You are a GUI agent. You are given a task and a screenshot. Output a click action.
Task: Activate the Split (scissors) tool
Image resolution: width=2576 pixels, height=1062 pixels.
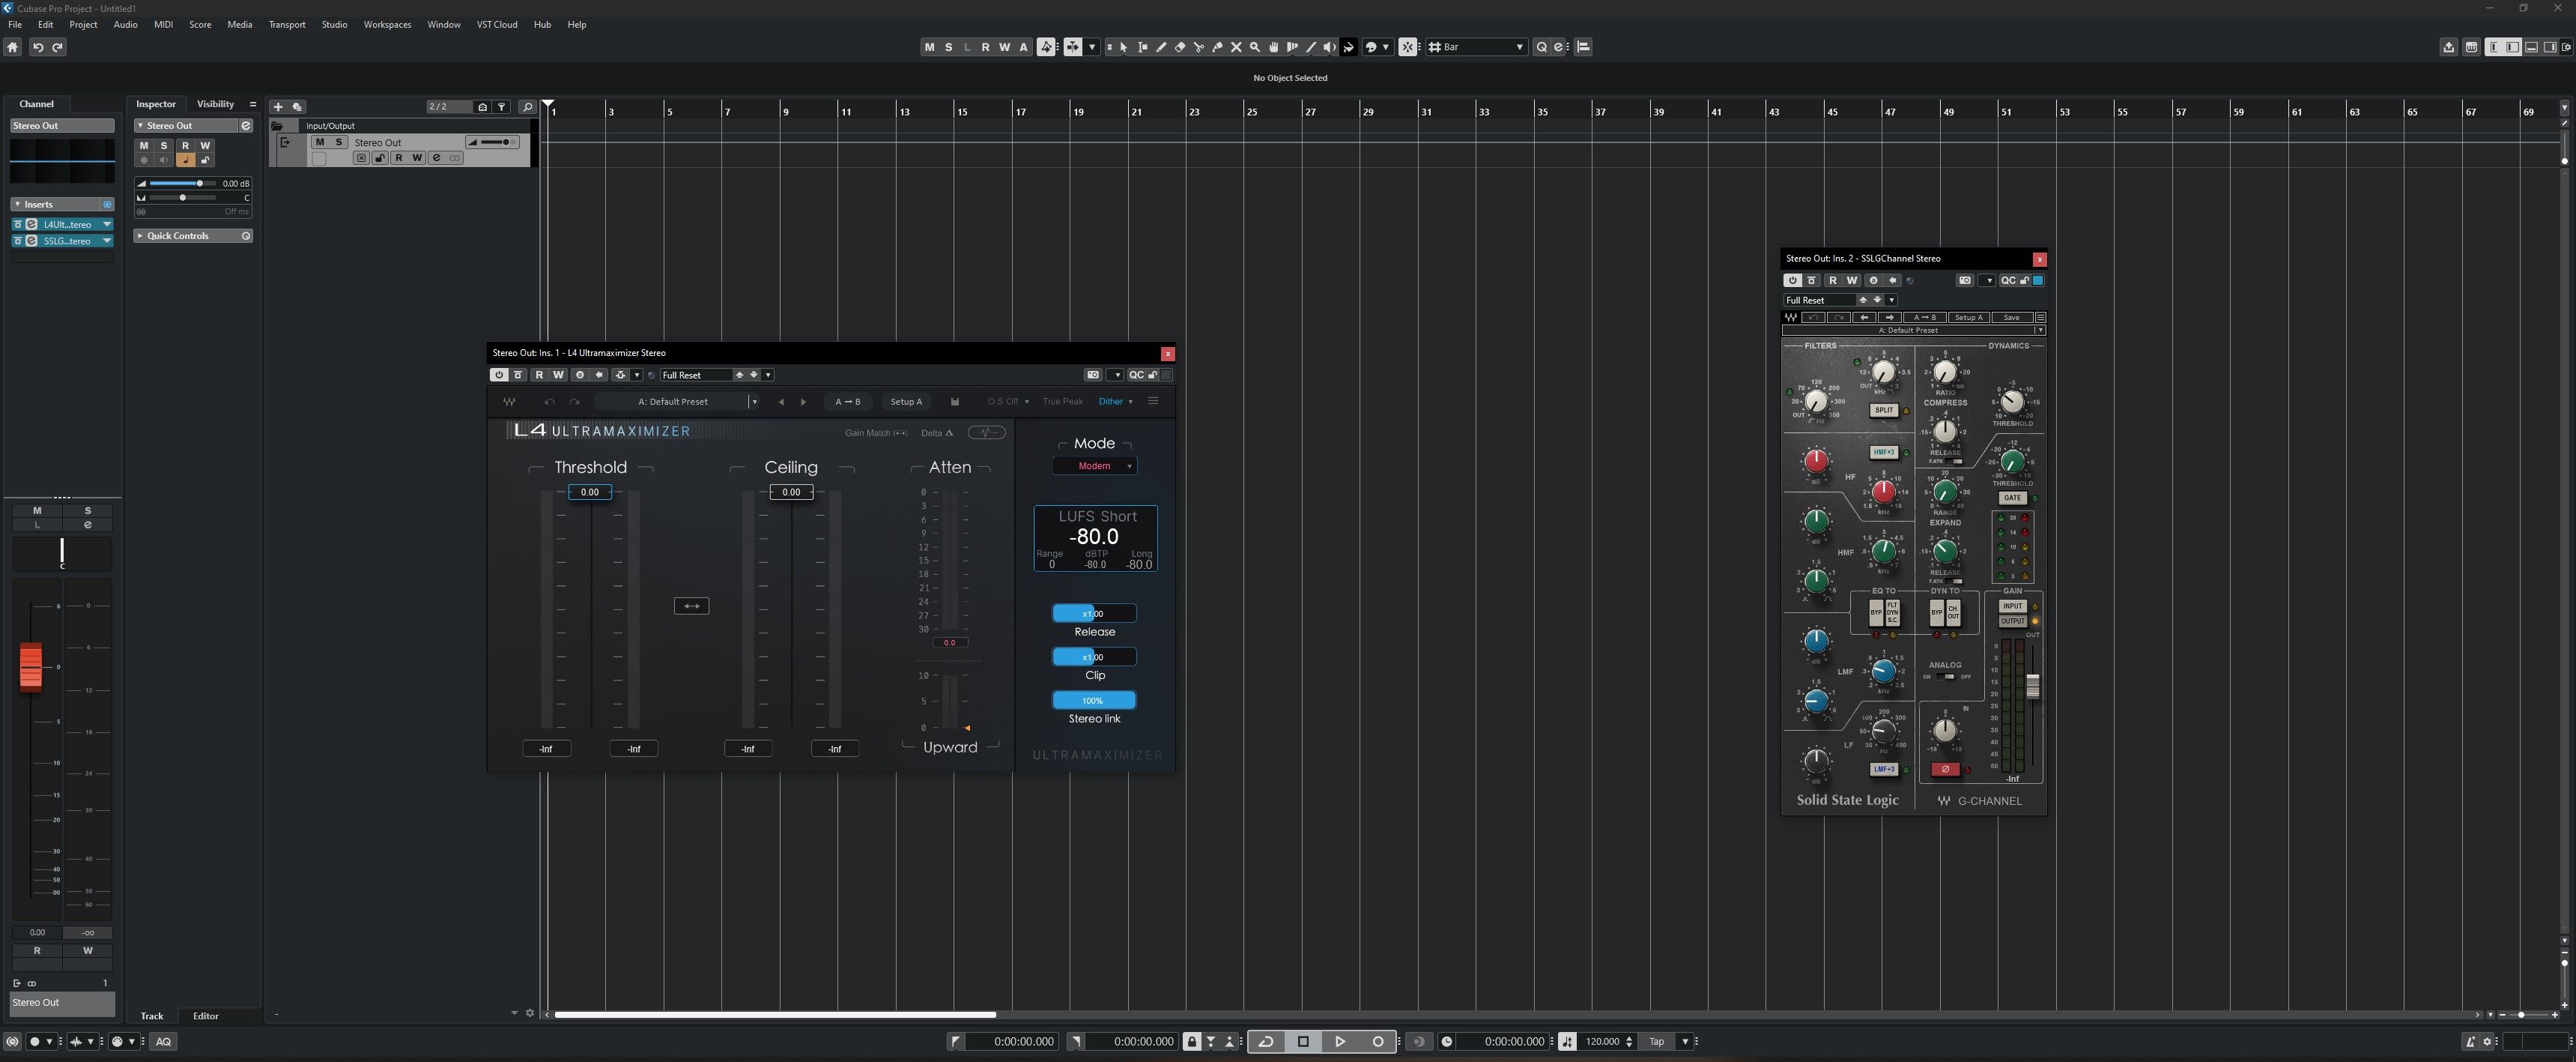(x=1198, y=47)
